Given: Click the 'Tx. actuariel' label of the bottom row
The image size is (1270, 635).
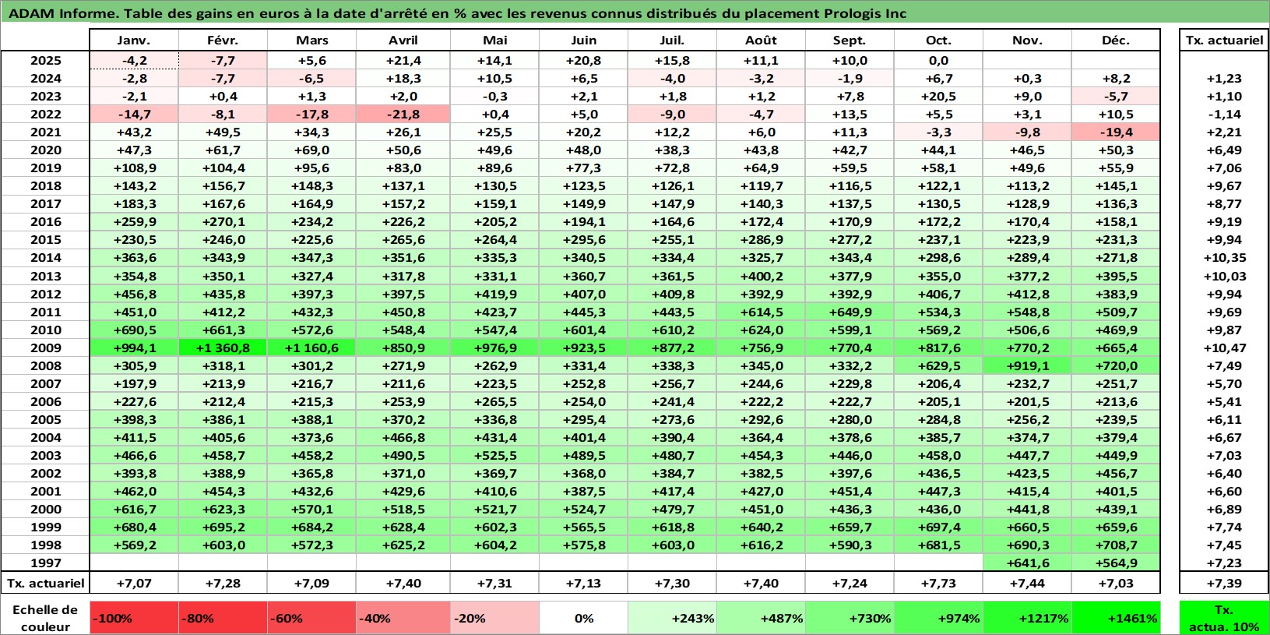Looking at the screenshot, I should 45,583.
